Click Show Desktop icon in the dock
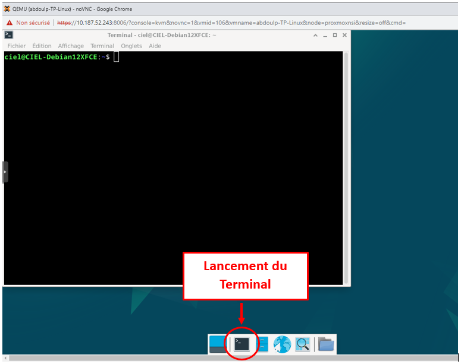The height and width of the screenshot is (364, 461). pos(218,344)
